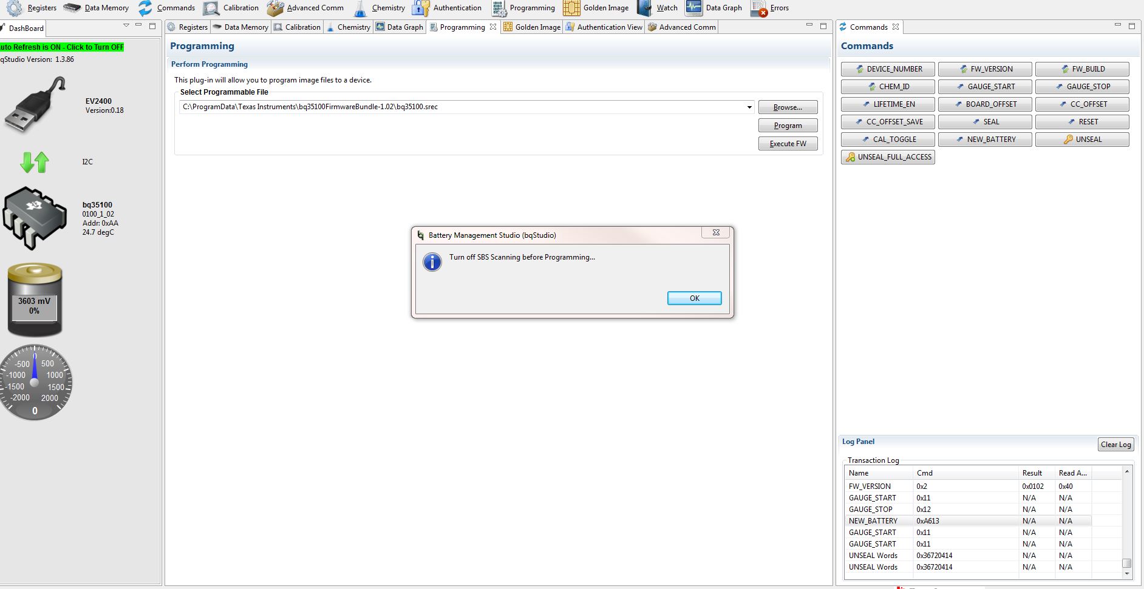Switch to the Data Memory tab

(x=240, y=27)
